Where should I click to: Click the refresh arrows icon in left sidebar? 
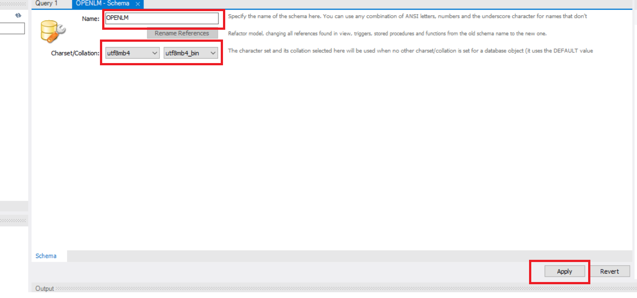click(18, 16)
